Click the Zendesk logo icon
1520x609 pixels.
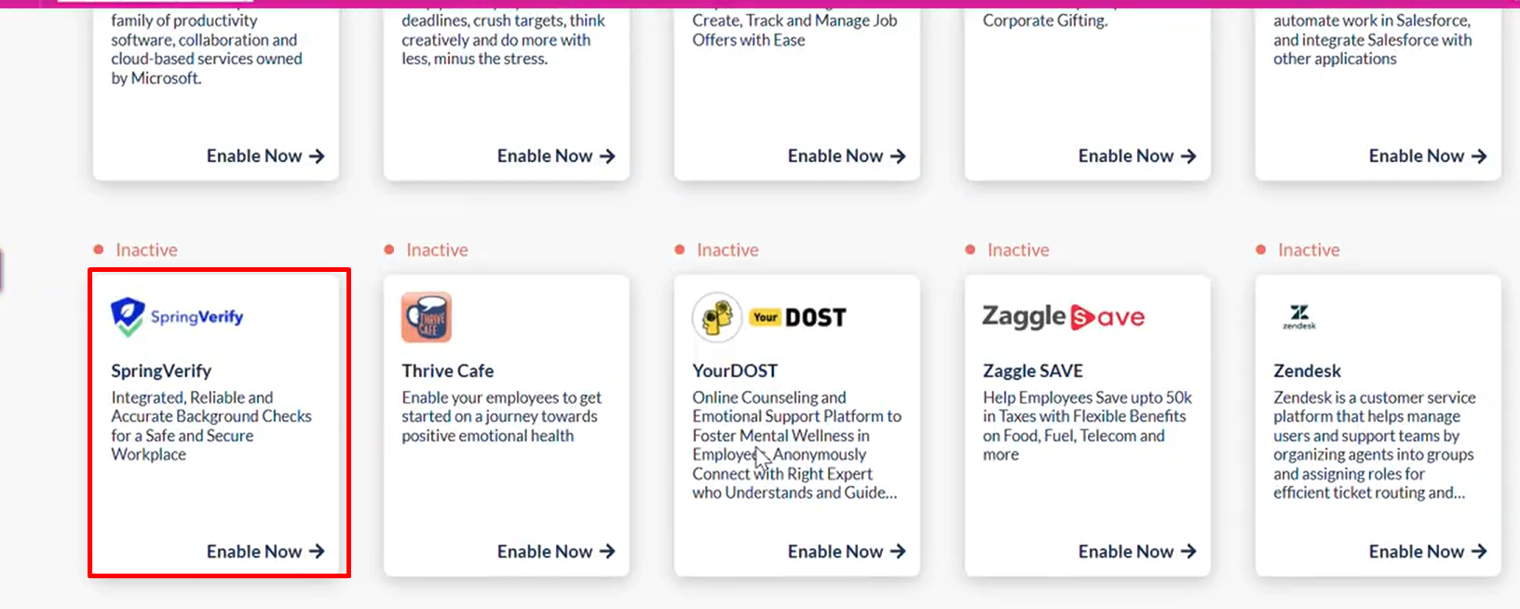click(x=1299, y=317)
